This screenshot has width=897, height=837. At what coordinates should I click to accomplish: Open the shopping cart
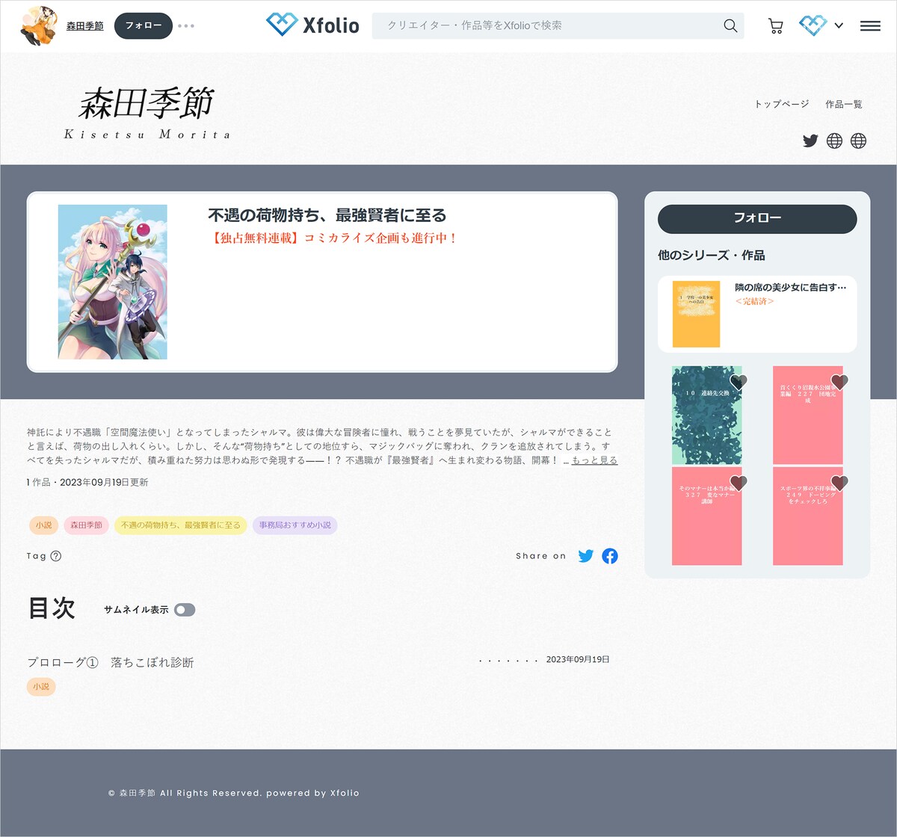tap(775, 25)
